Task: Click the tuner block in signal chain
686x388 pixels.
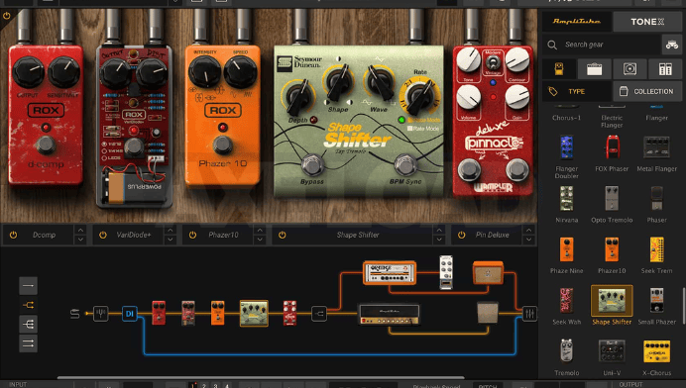Action: pos(101,314)
